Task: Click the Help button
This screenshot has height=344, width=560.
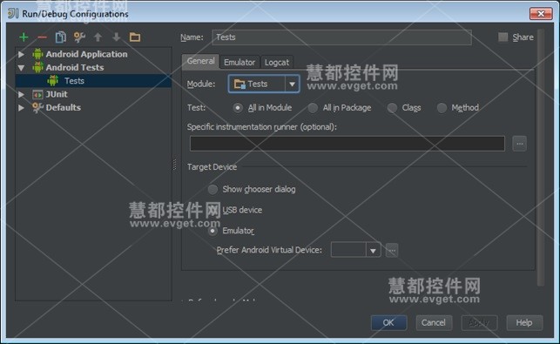Action: coord(524,322)
